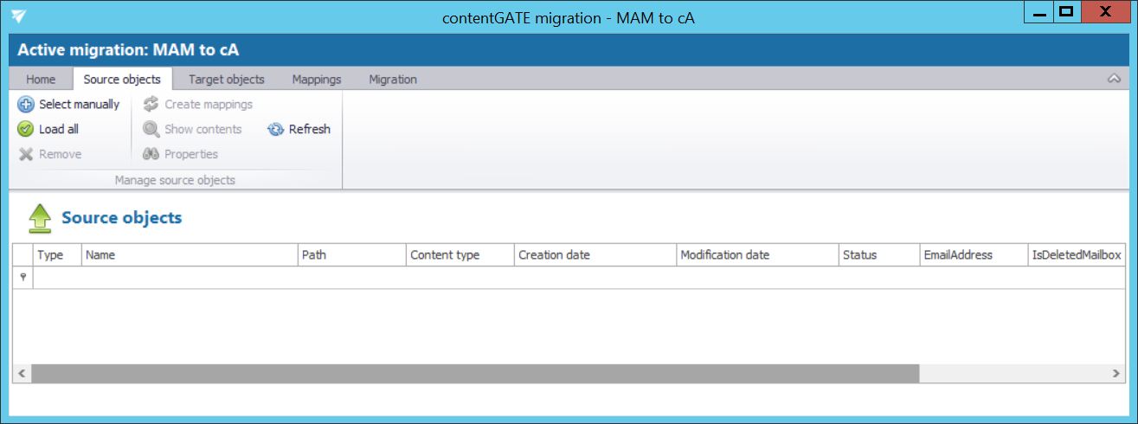This screenshot has width=1138, height=424.
Task: Click the Show contents magnifier icon
Action: click(x=151, y=130)
